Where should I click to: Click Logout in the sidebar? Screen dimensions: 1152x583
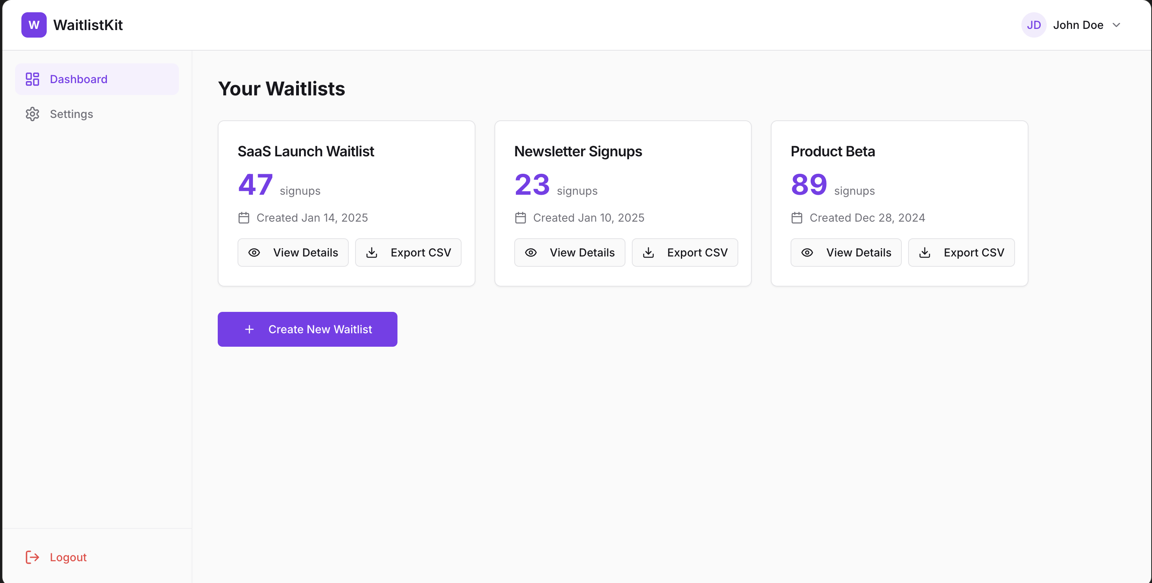(68, 557)
